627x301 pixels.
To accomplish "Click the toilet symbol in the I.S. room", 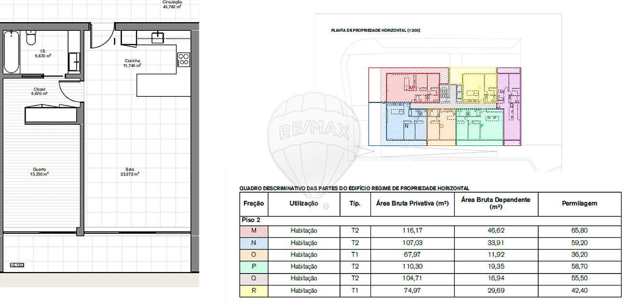I will (31, 37).
